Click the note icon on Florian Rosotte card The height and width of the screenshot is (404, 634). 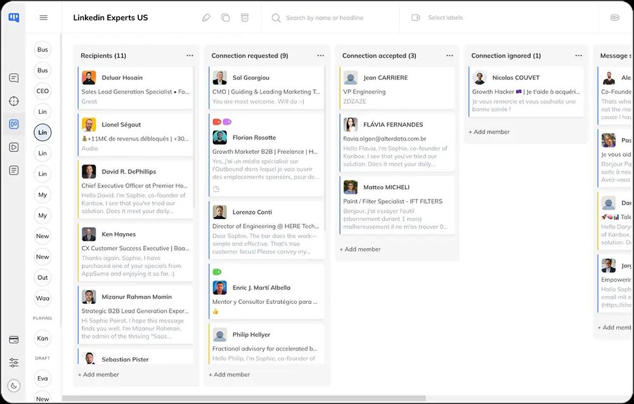coord(216,189)
